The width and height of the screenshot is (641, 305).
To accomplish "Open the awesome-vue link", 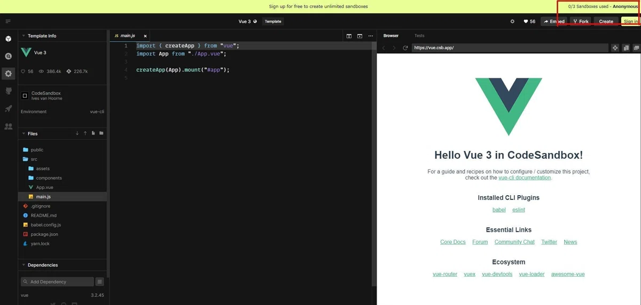I will tap(568, 274).
